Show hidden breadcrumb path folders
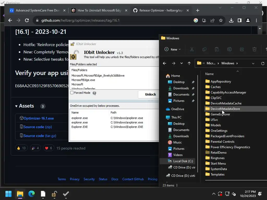 click(204, 63)
